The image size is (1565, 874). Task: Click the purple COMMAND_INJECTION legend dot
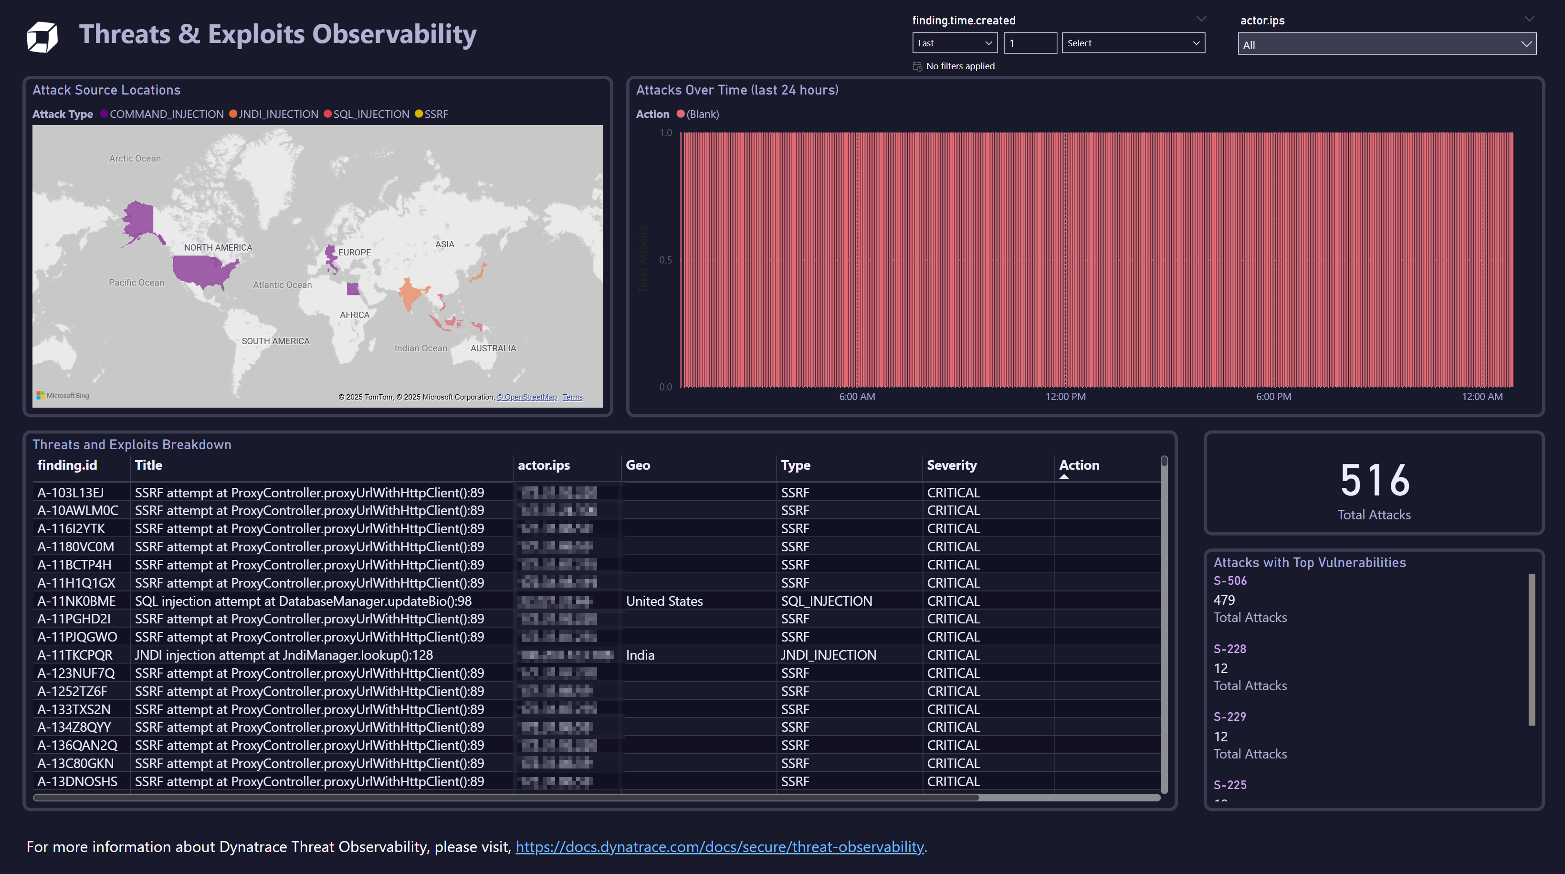coord(104,114)
